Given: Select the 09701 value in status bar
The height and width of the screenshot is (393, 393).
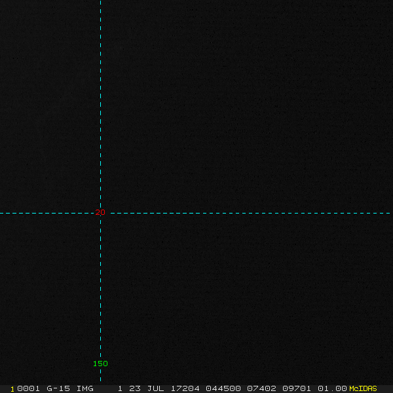Looking at the screenshot, I should 297,388.
